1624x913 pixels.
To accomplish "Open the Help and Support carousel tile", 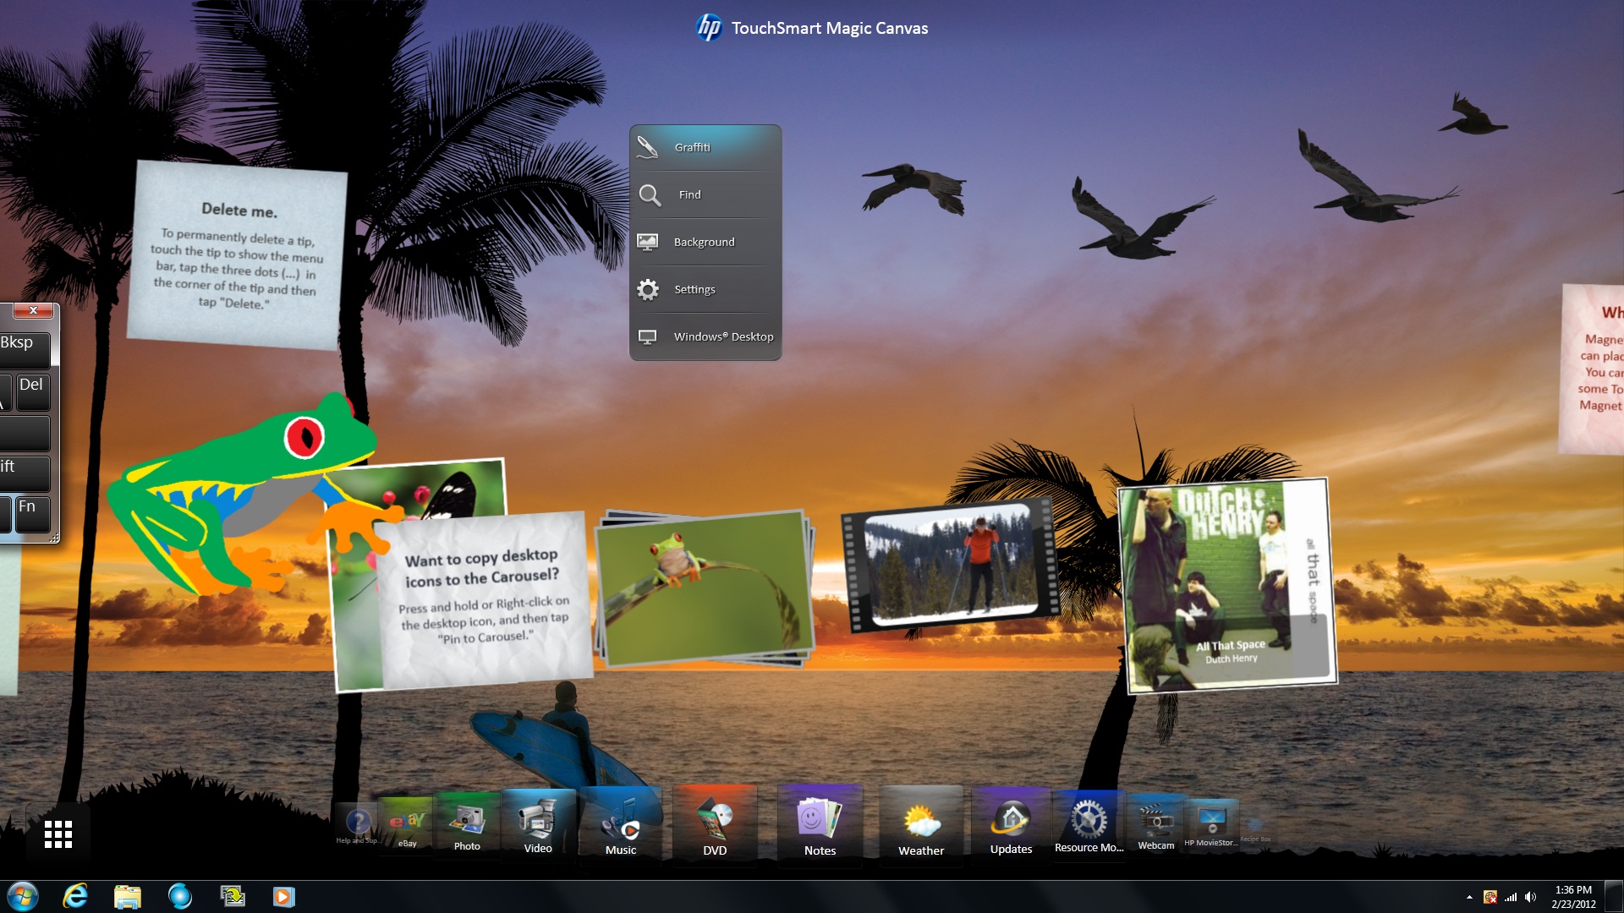I will [x=357, y=825].
